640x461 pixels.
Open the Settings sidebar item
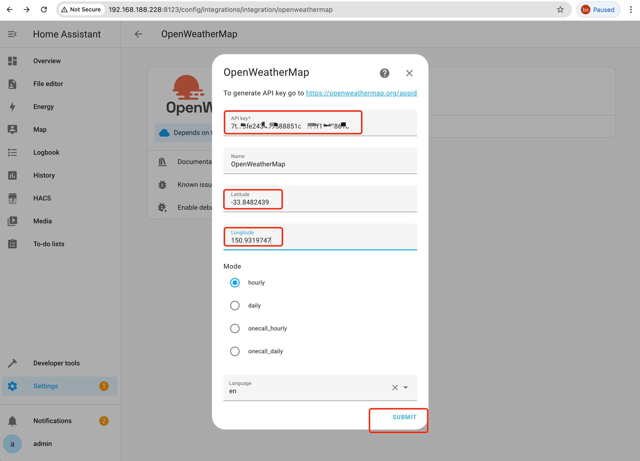coord(46,386)
